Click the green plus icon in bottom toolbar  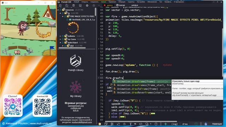click(166, 124)
